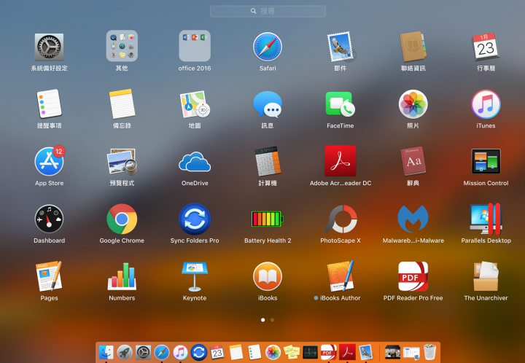Image resolution: width=525 pixels, height=363 pixels.
Task: Click the Launchpad rocket in the Dock
Action: [x=125, y=352]
